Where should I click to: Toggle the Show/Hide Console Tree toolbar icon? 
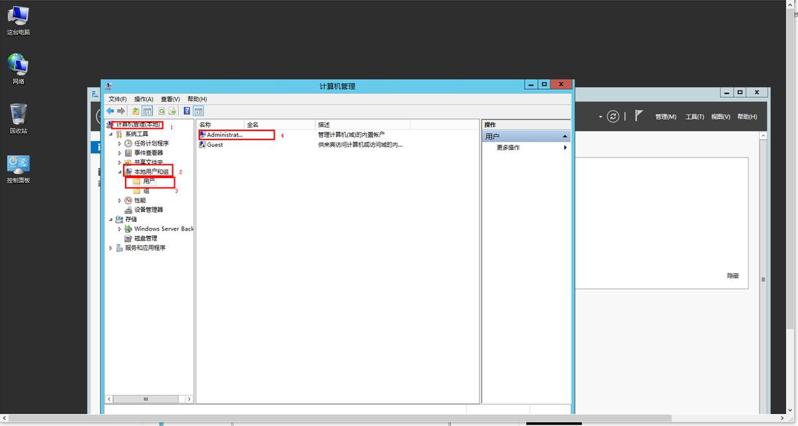coord(148,111)
